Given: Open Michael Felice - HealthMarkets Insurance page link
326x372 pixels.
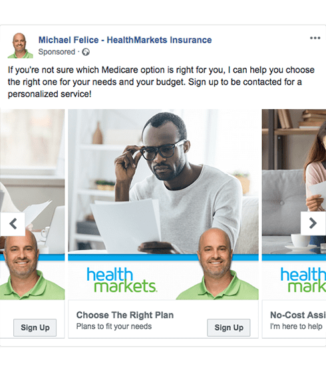Looking at the screenshot, I should pos(125,40).
